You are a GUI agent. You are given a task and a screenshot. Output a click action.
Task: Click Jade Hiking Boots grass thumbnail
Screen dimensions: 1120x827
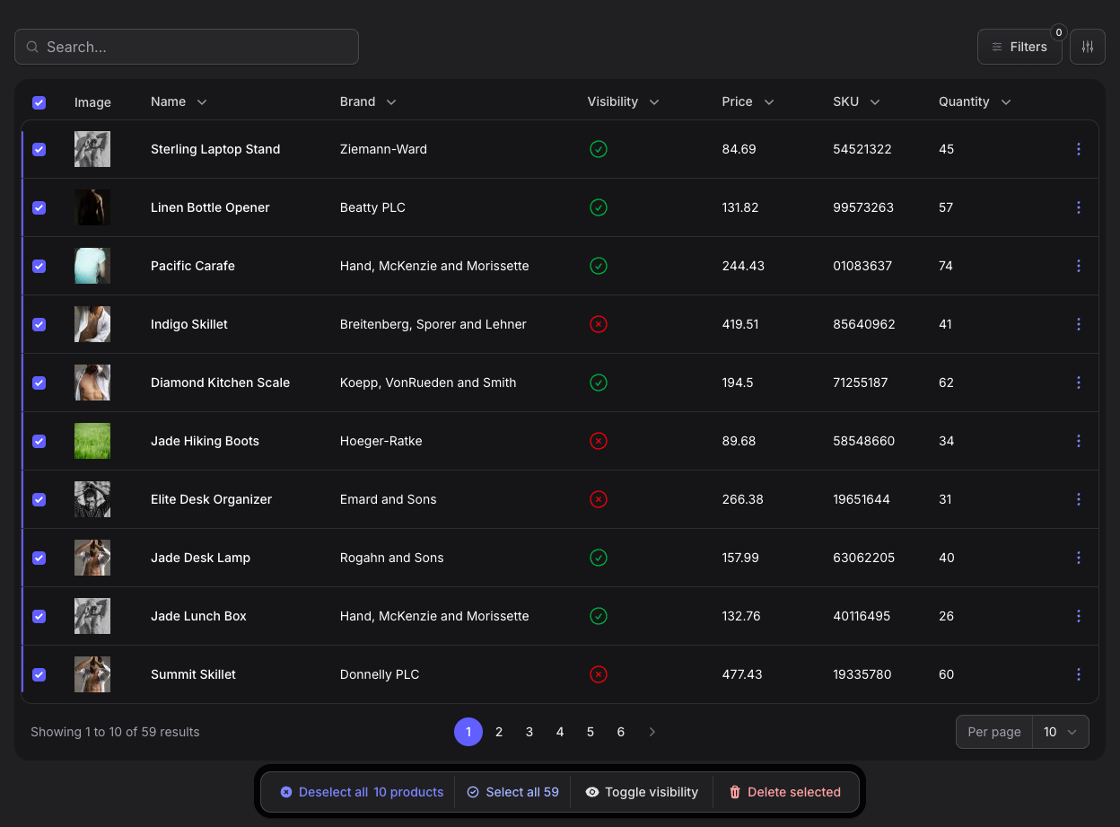point(92,441)
